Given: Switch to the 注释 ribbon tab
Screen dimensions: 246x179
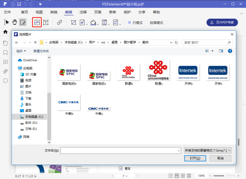Looking at the screenshot, I should pos(83,12).
